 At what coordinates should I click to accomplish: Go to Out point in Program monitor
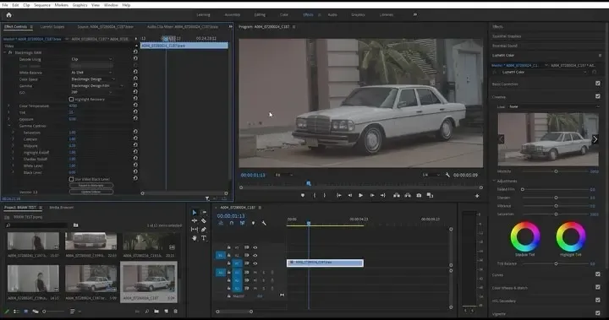pos(382,196)
